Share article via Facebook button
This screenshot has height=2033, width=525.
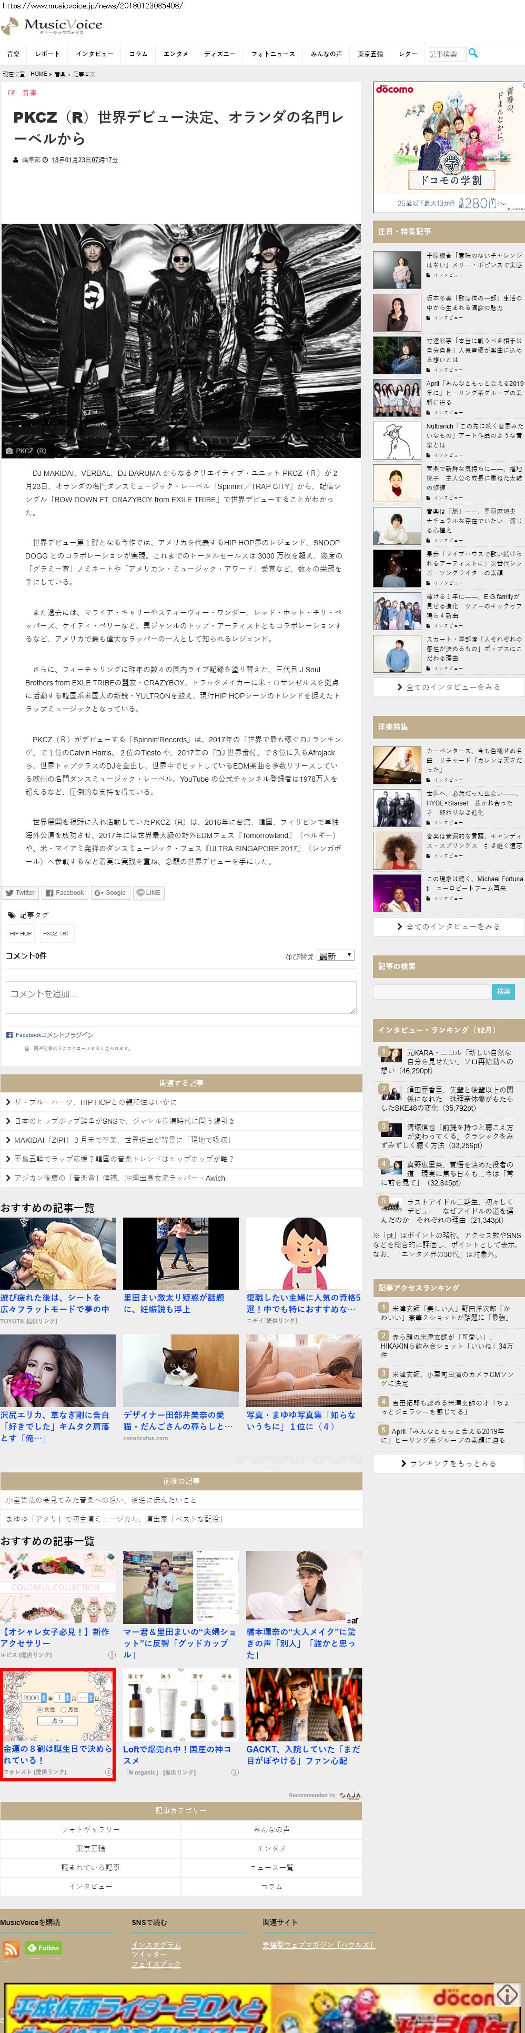pos(65,893)
